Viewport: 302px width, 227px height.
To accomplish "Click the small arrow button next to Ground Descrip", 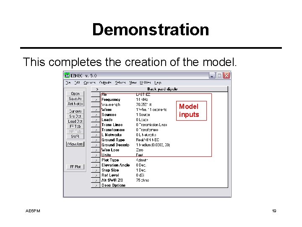I will tap(96, 145).
